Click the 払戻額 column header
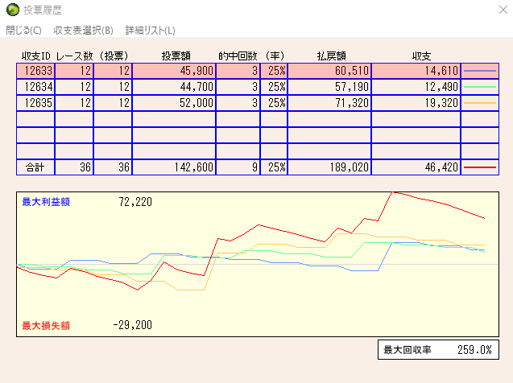Image resolution: width=513 pixels, height=383 pixels. point(332,56)
